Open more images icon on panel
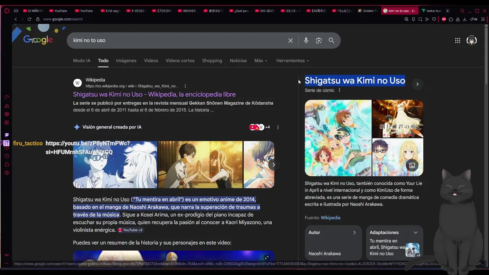489x275 pixels. (412, 165)
